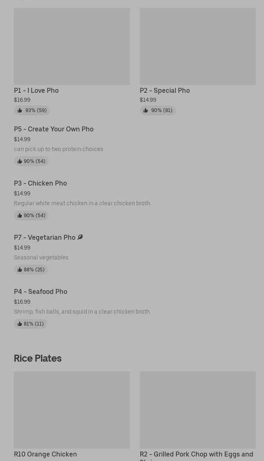
Task: Open the R10 Orange Chicken photo
Action: coord(72,410)
